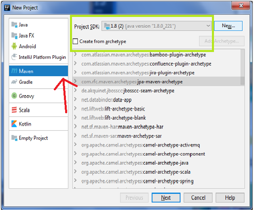
Task: Expand camel-archetype-spring node
Action: [x=75, y=181]
